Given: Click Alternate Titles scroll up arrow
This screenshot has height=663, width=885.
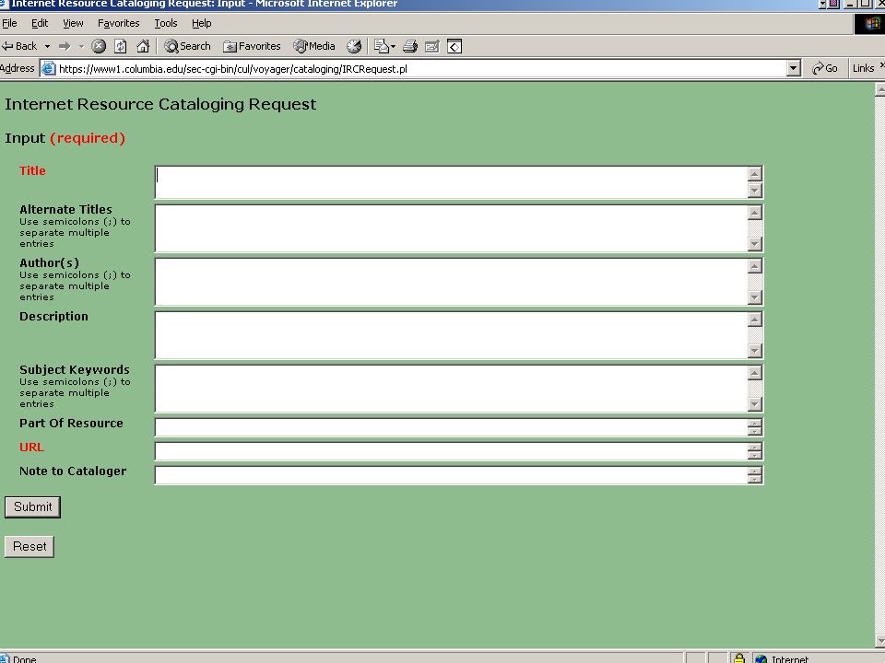Looking at the screenshot, I should point(755,213).
